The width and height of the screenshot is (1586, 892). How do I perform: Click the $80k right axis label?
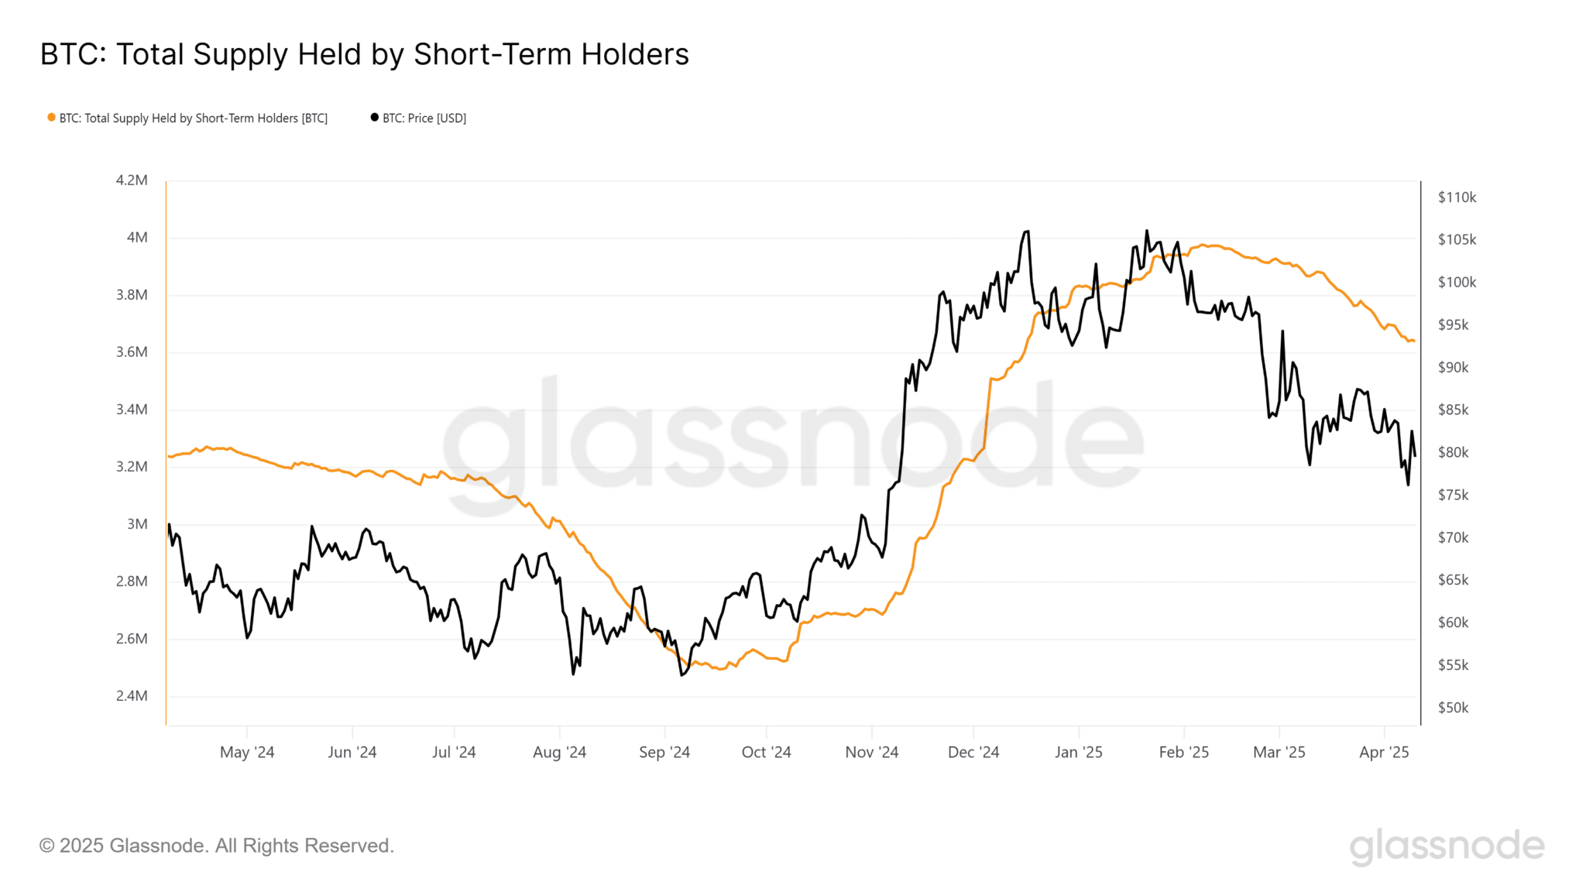(1453, 452)
